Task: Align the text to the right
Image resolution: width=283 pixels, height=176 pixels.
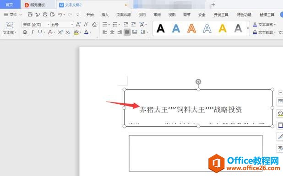Action: pyautogui.click(x=120, y=32)
